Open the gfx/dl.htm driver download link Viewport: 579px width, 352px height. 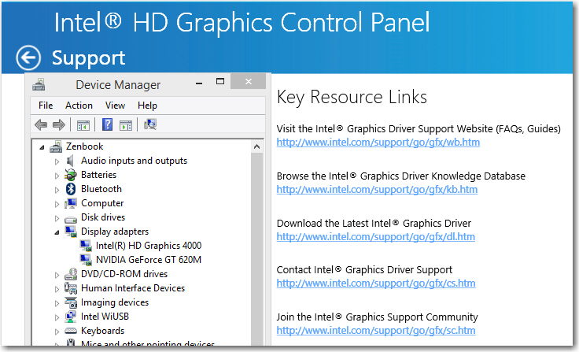click(376, 237)
